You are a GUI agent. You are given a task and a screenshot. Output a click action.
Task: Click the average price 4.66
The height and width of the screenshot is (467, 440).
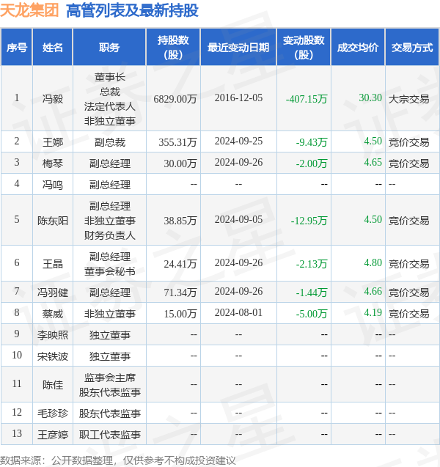coord(373,291)
